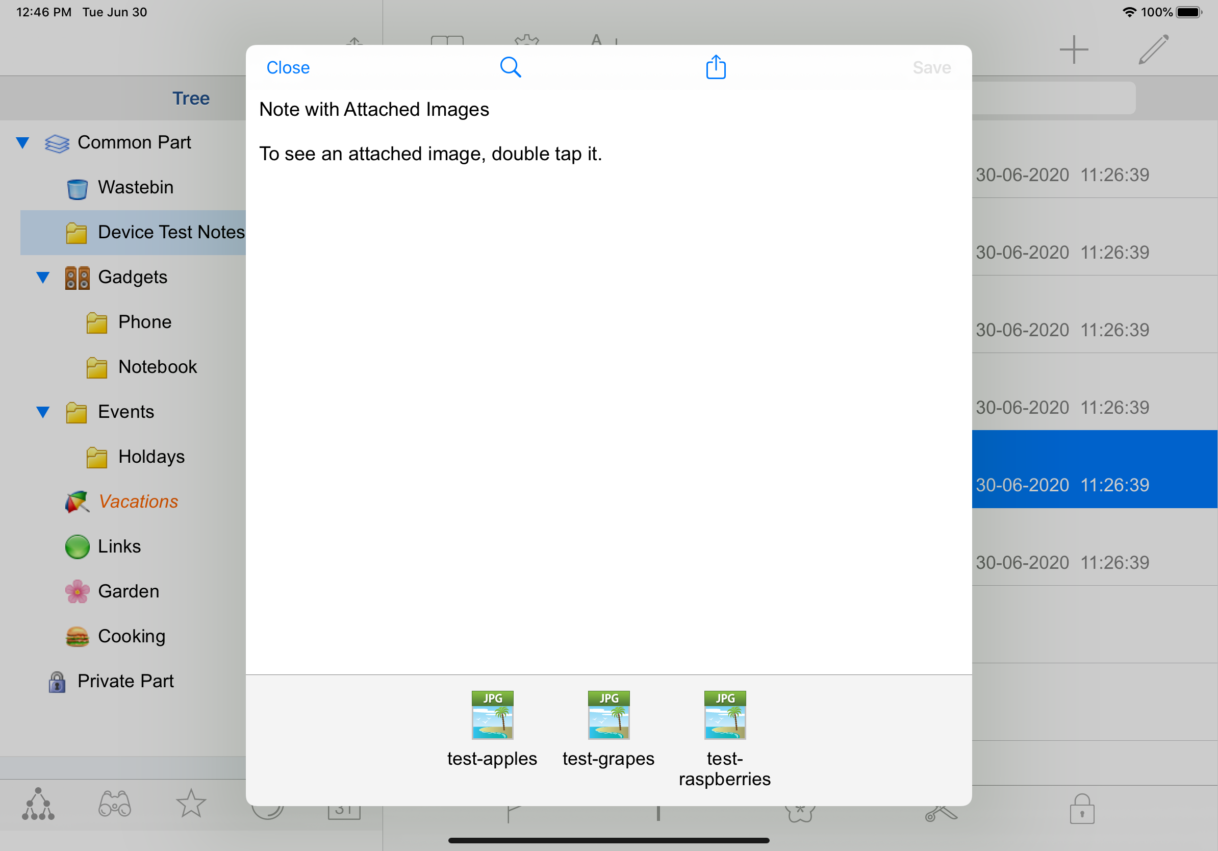
Task: Open the star favorites icon
Action: click(x=190, y=804)
